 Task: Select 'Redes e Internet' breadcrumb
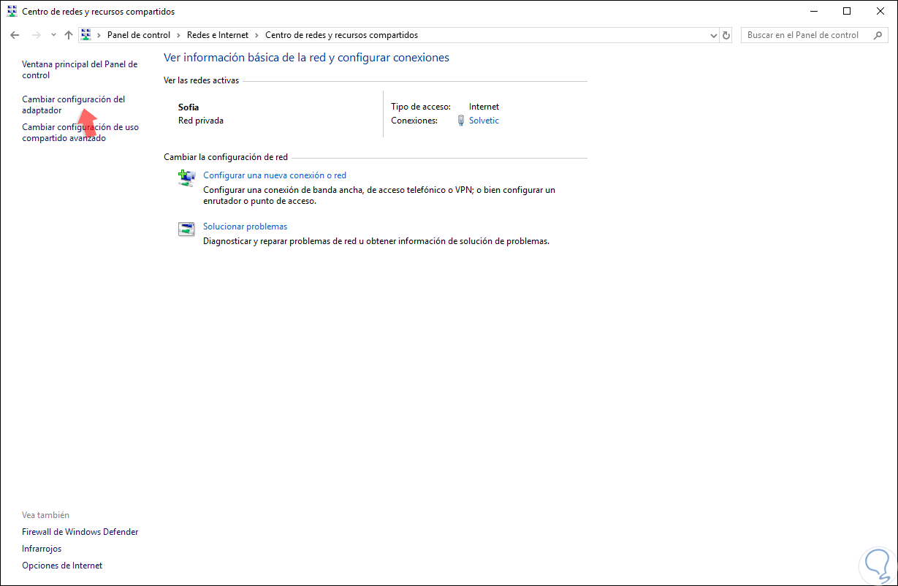(218, 35)
